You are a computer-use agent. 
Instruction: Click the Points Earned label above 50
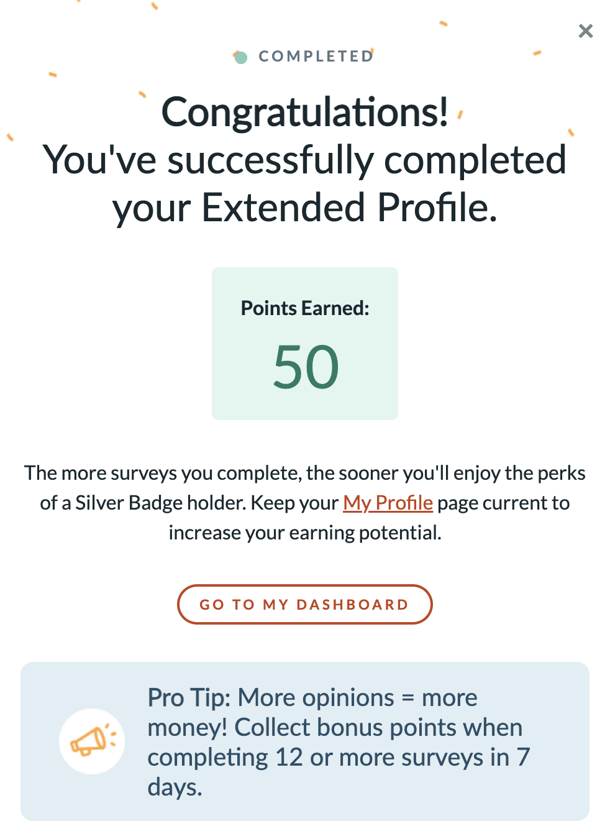point(305,308)
